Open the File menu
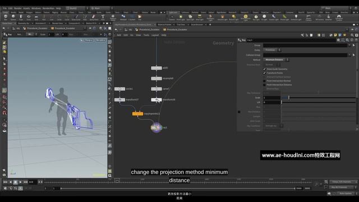 tap(4, 8)
